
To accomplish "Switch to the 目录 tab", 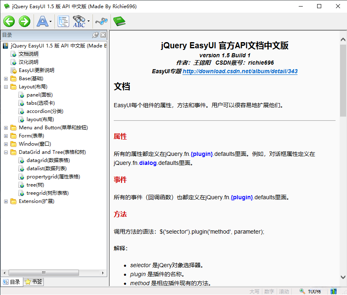I will [x=12, y=282].
